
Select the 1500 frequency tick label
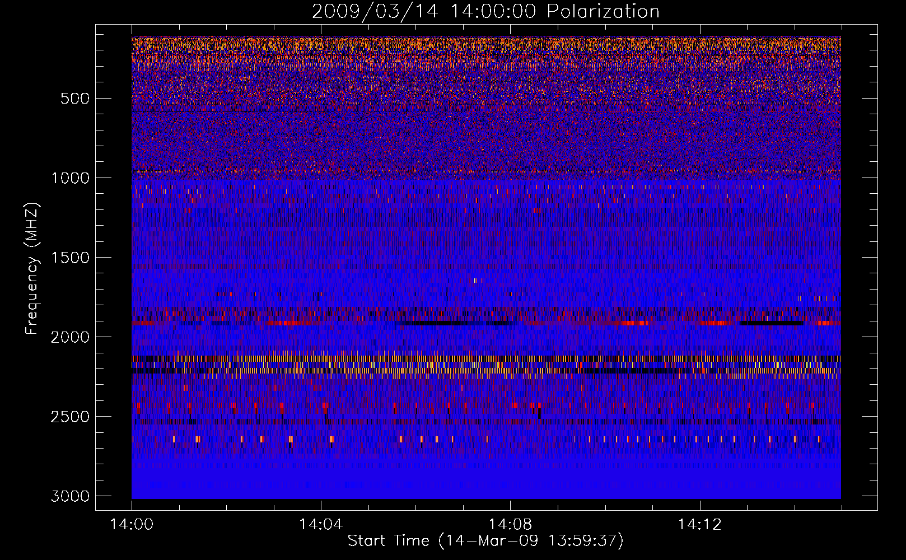pos(70,258)
